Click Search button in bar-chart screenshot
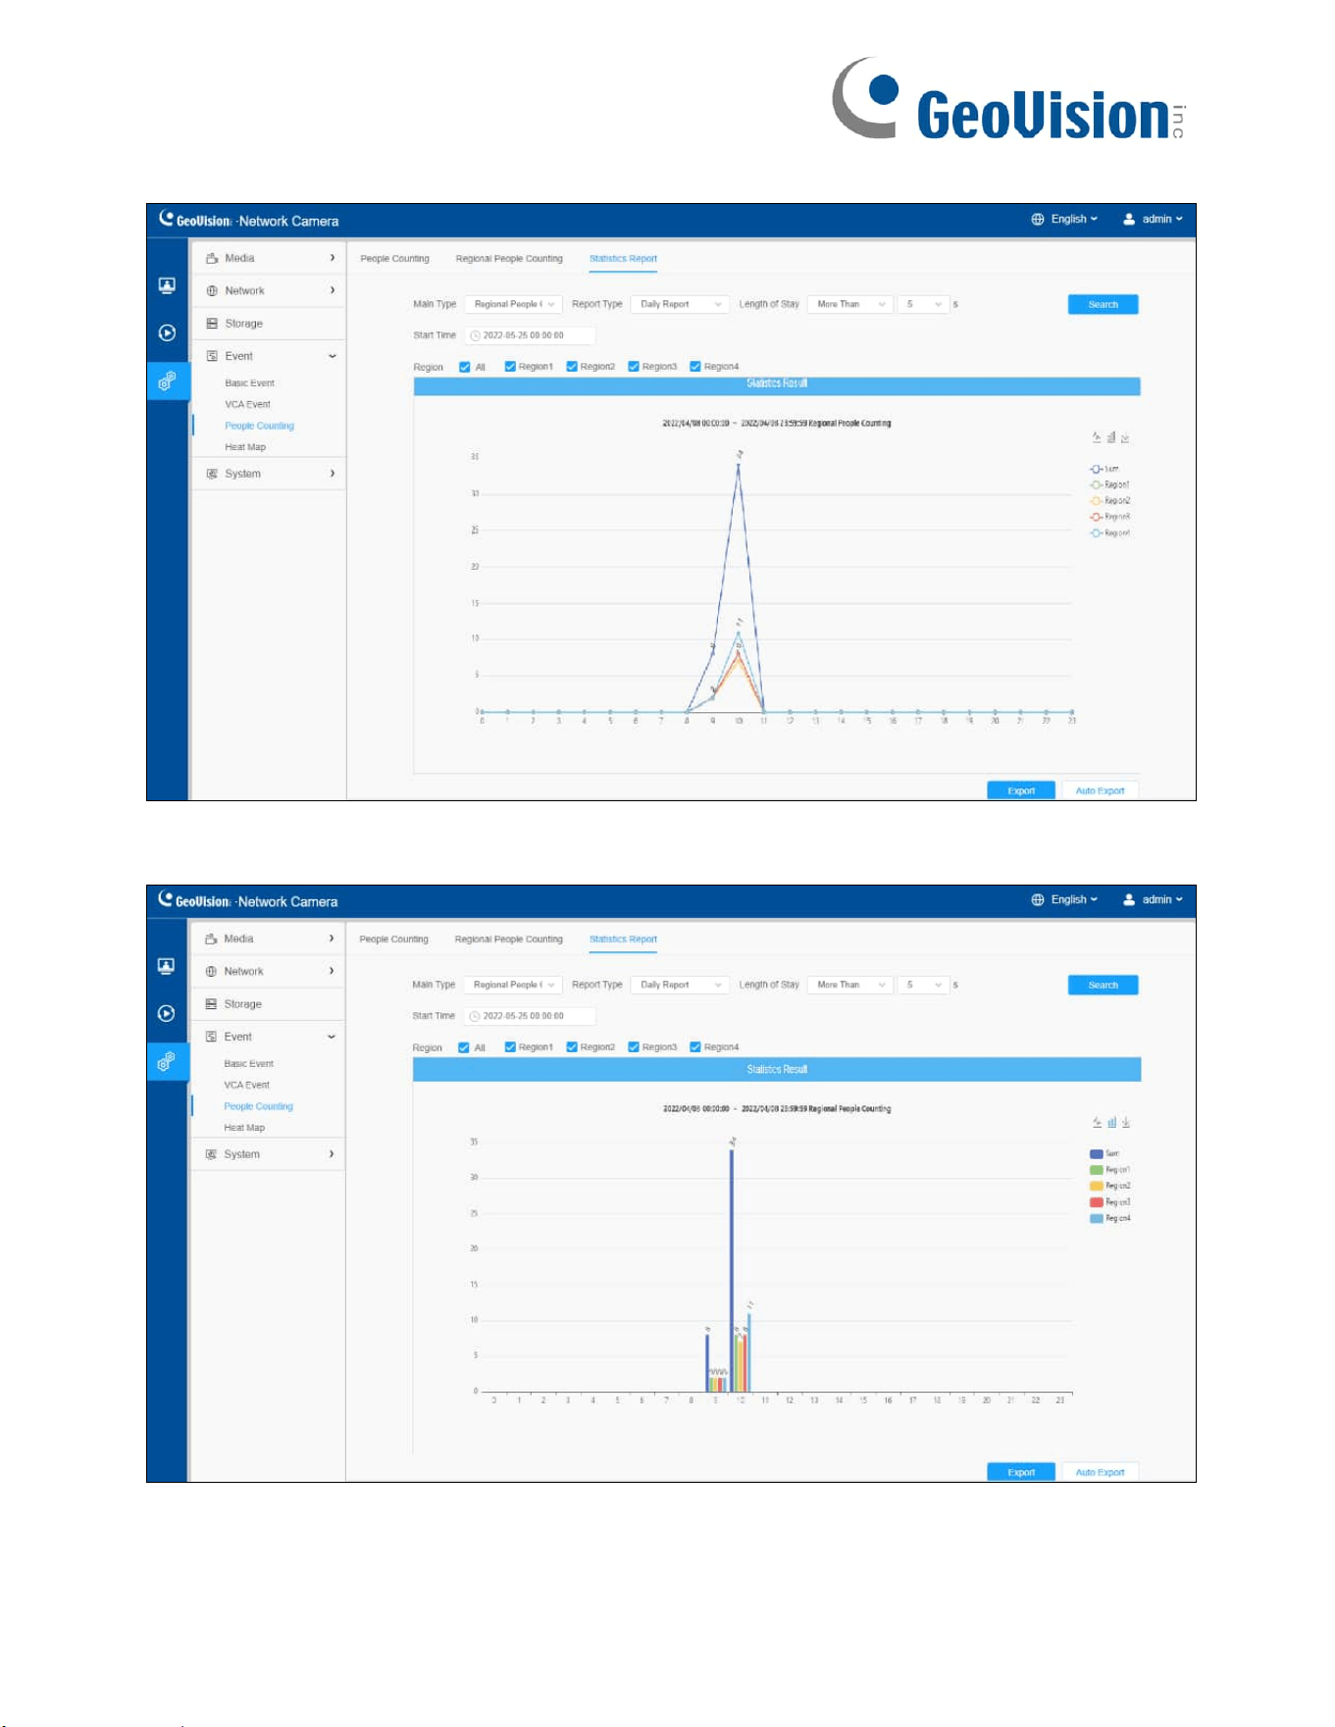Image resolution: width=1335 pixels, height=1727 pixels. click(1104, 985)
